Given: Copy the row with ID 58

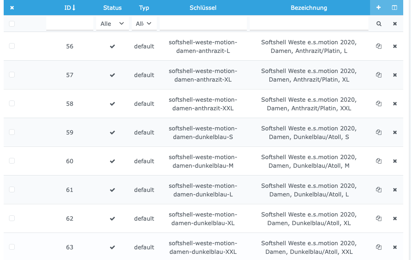Looking at the screenshot, I should (x=379, y=103).
